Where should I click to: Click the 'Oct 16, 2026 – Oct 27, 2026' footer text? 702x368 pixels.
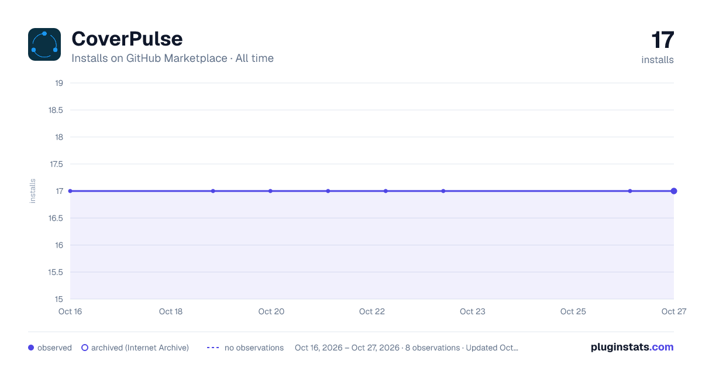point(347,348)
